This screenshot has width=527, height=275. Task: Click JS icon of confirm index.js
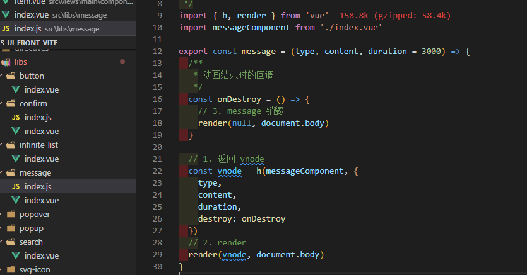16,117
